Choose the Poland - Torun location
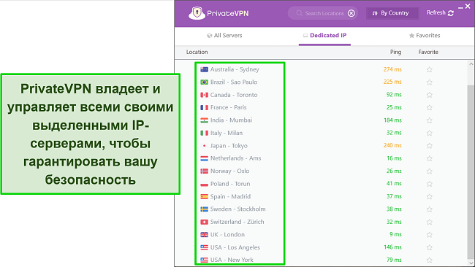This screenshot has width=475, height=267. (230, 184)
